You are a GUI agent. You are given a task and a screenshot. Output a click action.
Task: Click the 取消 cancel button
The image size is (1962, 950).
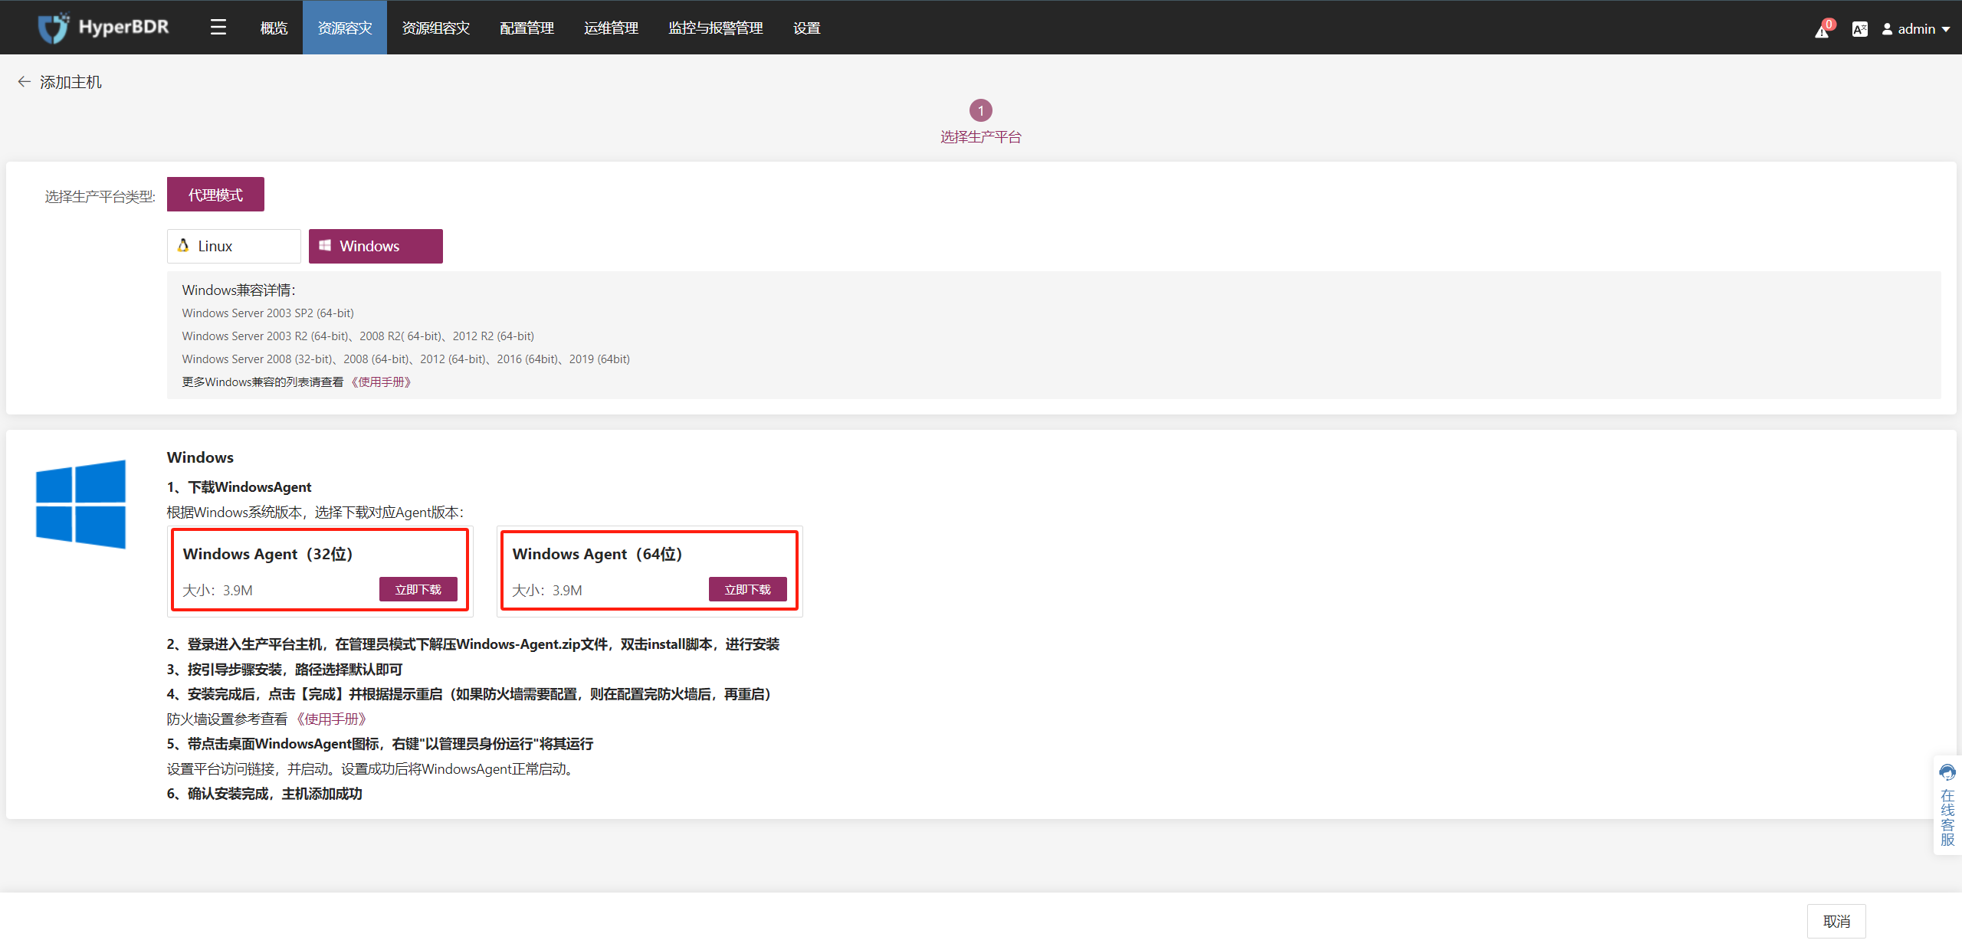[x=1836, y=922]
